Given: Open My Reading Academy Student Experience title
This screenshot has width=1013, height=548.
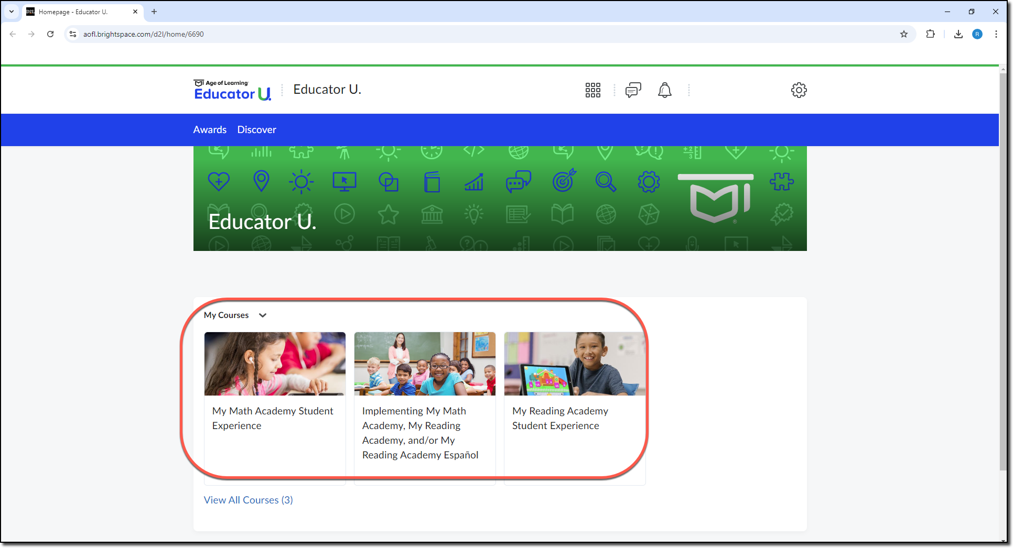Looking at the screenshot, I should pyautogui.click(x=560, y=419).
